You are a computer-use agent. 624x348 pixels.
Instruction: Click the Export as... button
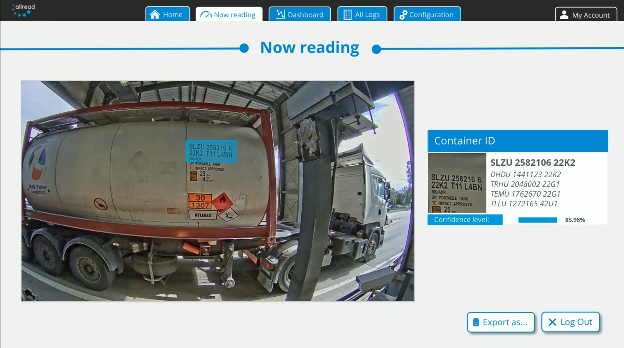[x=501, y=322]
